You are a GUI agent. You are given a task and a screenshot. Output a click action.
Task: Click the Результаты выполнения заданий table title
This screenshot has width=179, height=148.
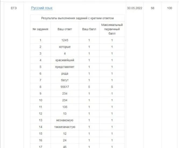tap(78, 18)
